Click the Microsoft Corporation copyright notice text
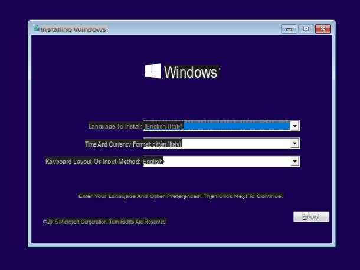Viewport: 360px width, 270px height. 104,222
